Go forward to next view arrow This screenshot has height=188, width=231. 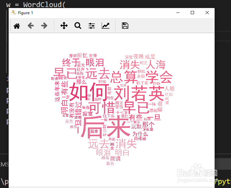point(44,26)
